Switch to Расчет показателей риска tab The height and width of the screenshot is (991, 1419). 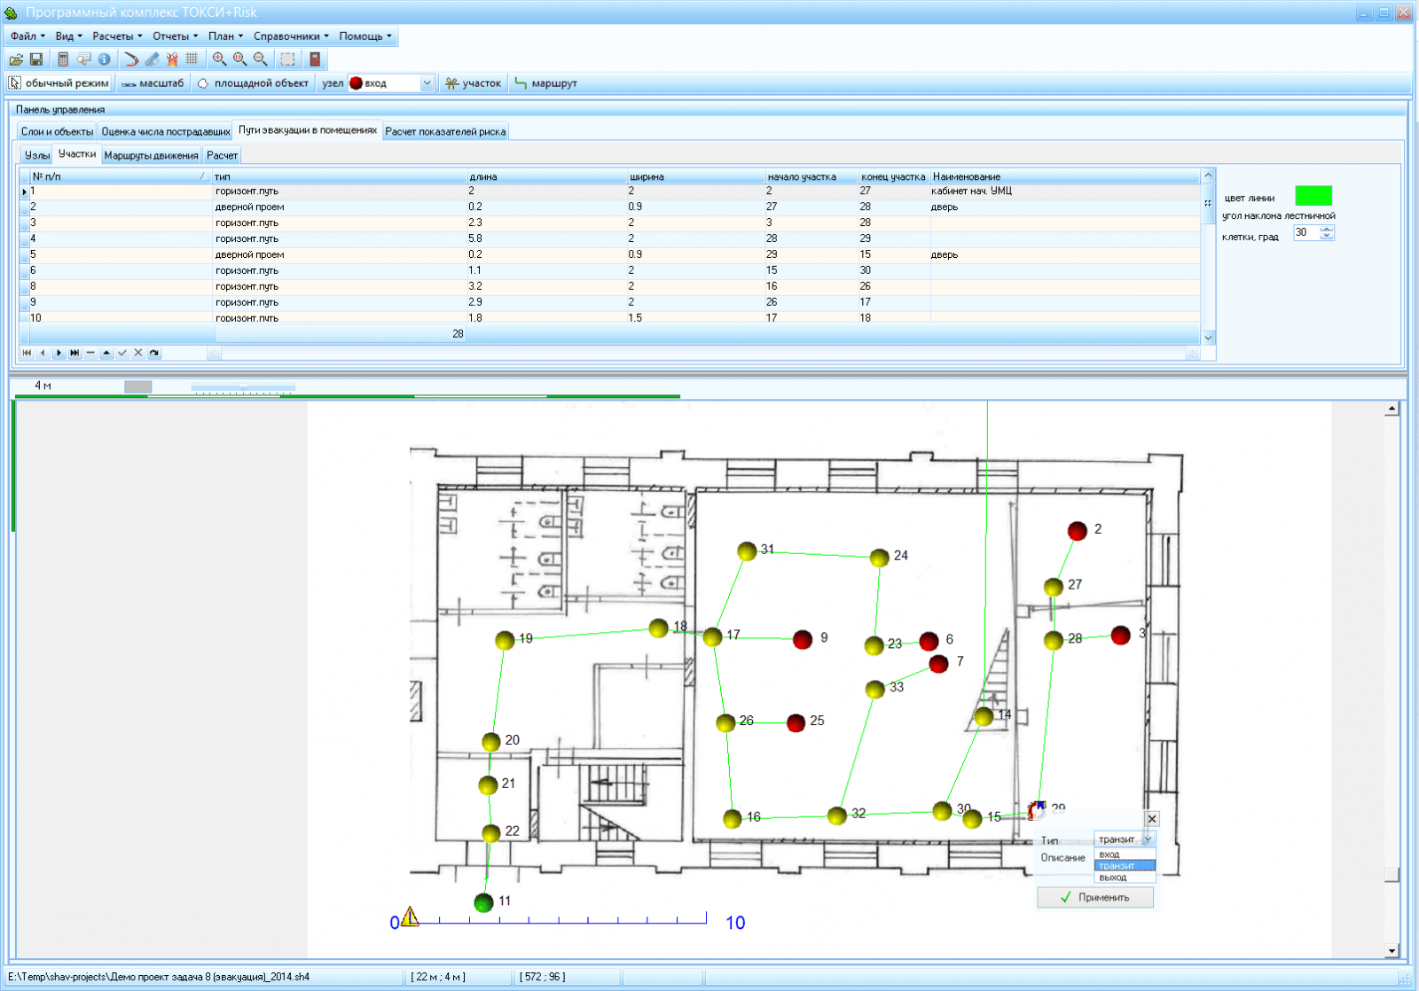point(445,132)
